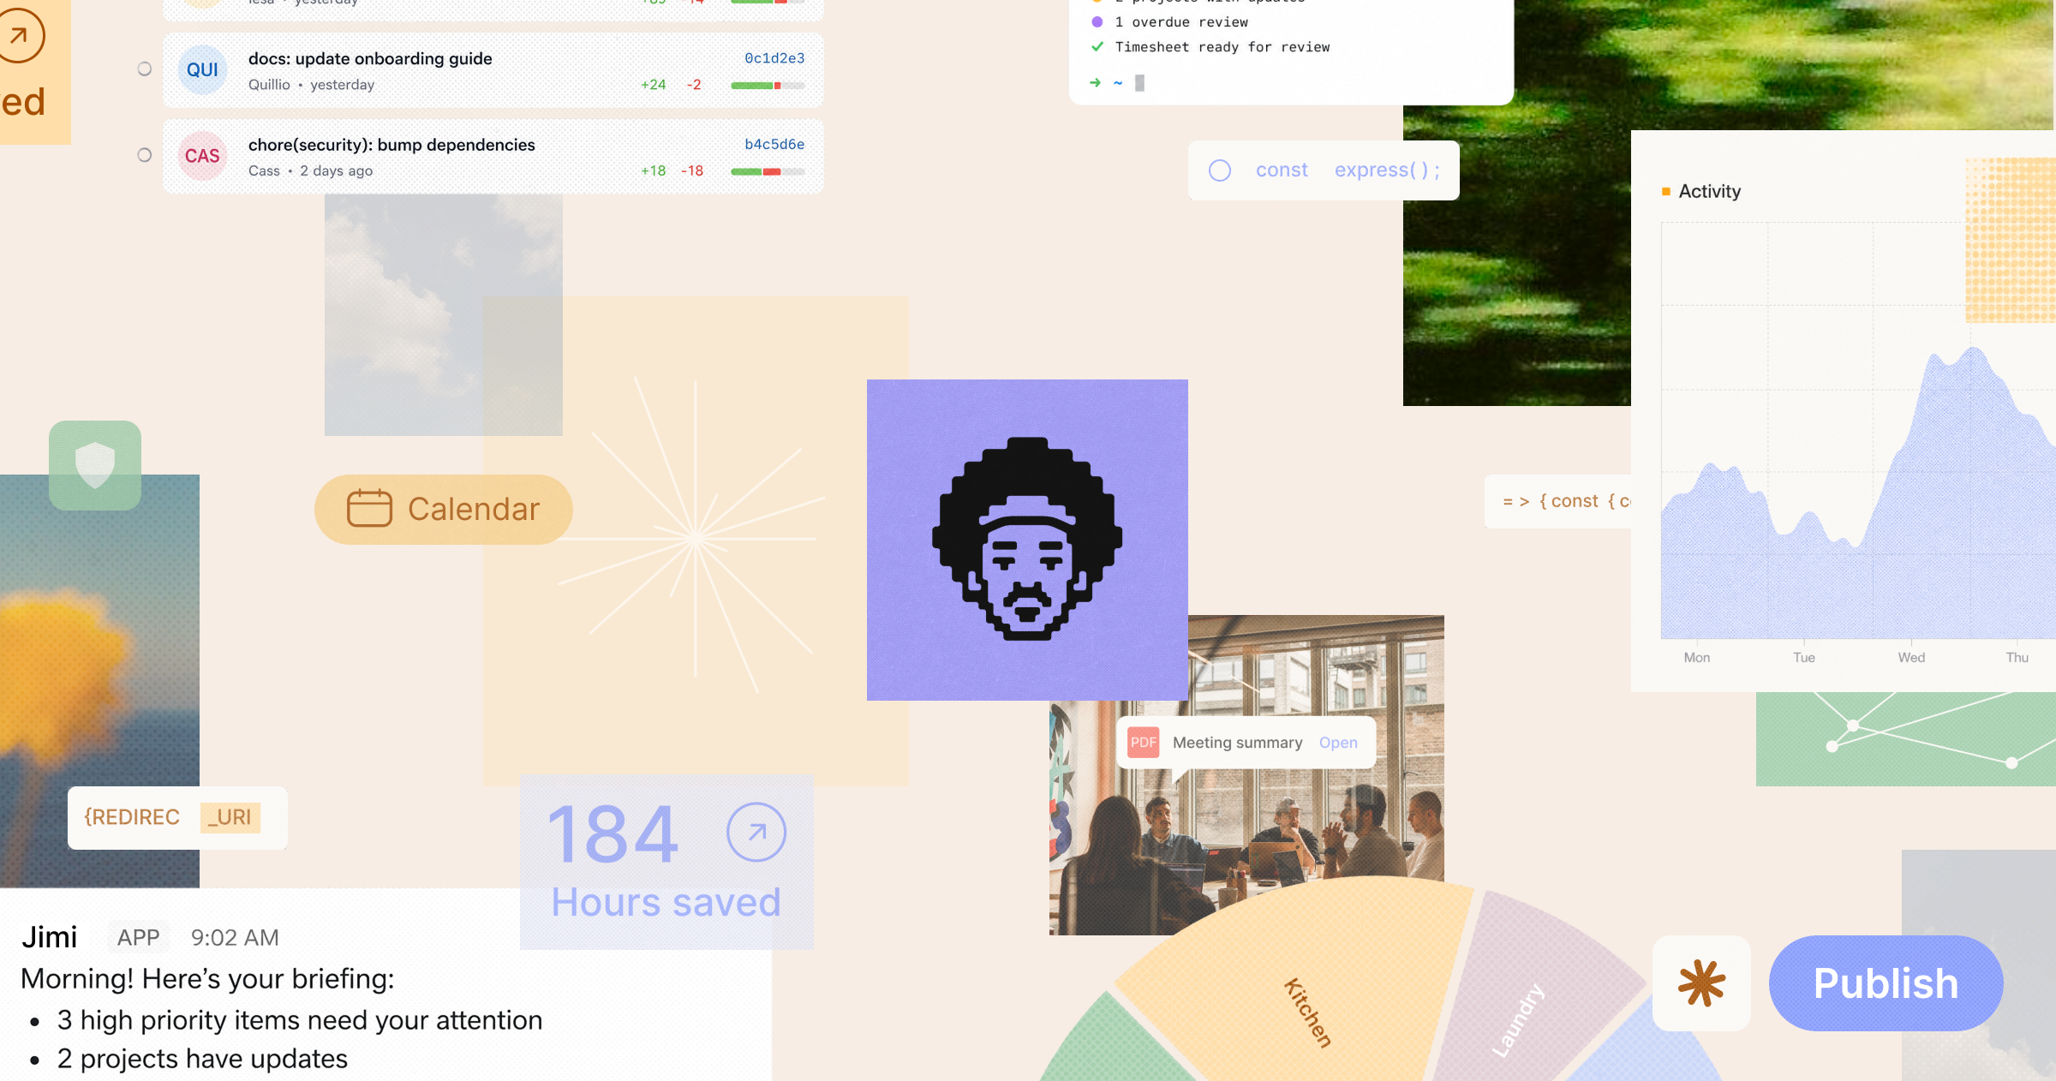Click the green checkmark beside Timesheet ready
The height and width of the screenshot is (1081, 2056).
pos(1097,47)
